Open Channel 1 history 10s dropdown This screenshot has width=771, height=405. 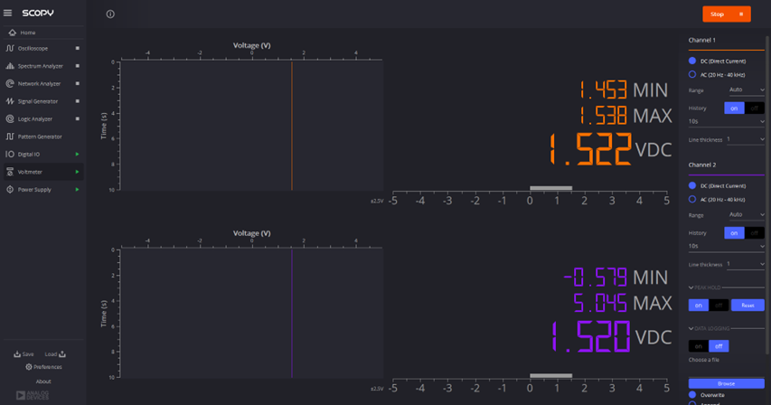(726, 121)
